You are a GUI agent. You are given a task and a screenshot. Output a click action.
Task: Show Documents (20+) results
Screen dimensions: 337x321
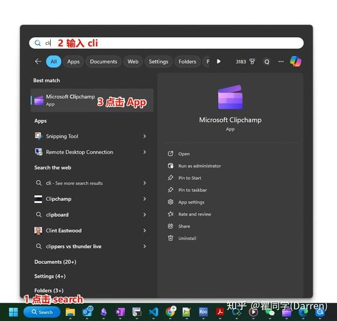tap(55, 262)
